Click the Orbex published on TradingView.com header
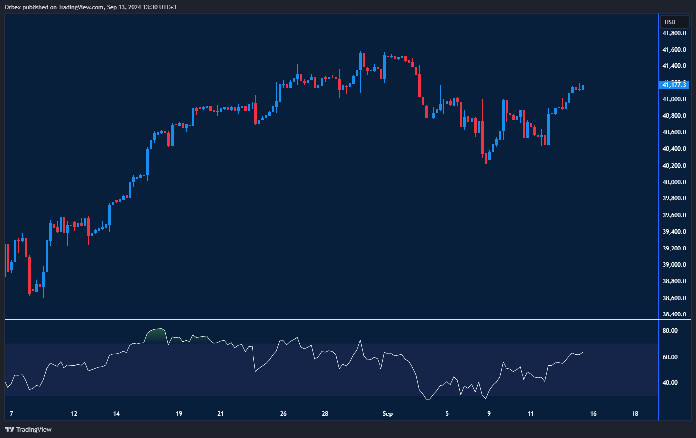Image resolution: width=696 pixels, height=438 pixels. 90,7
